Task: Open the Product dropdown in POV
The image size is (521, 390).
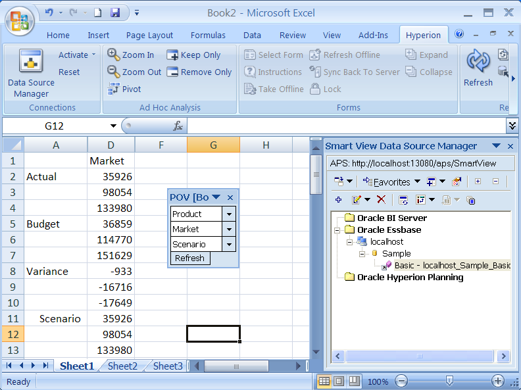Action: pos(229,214)
